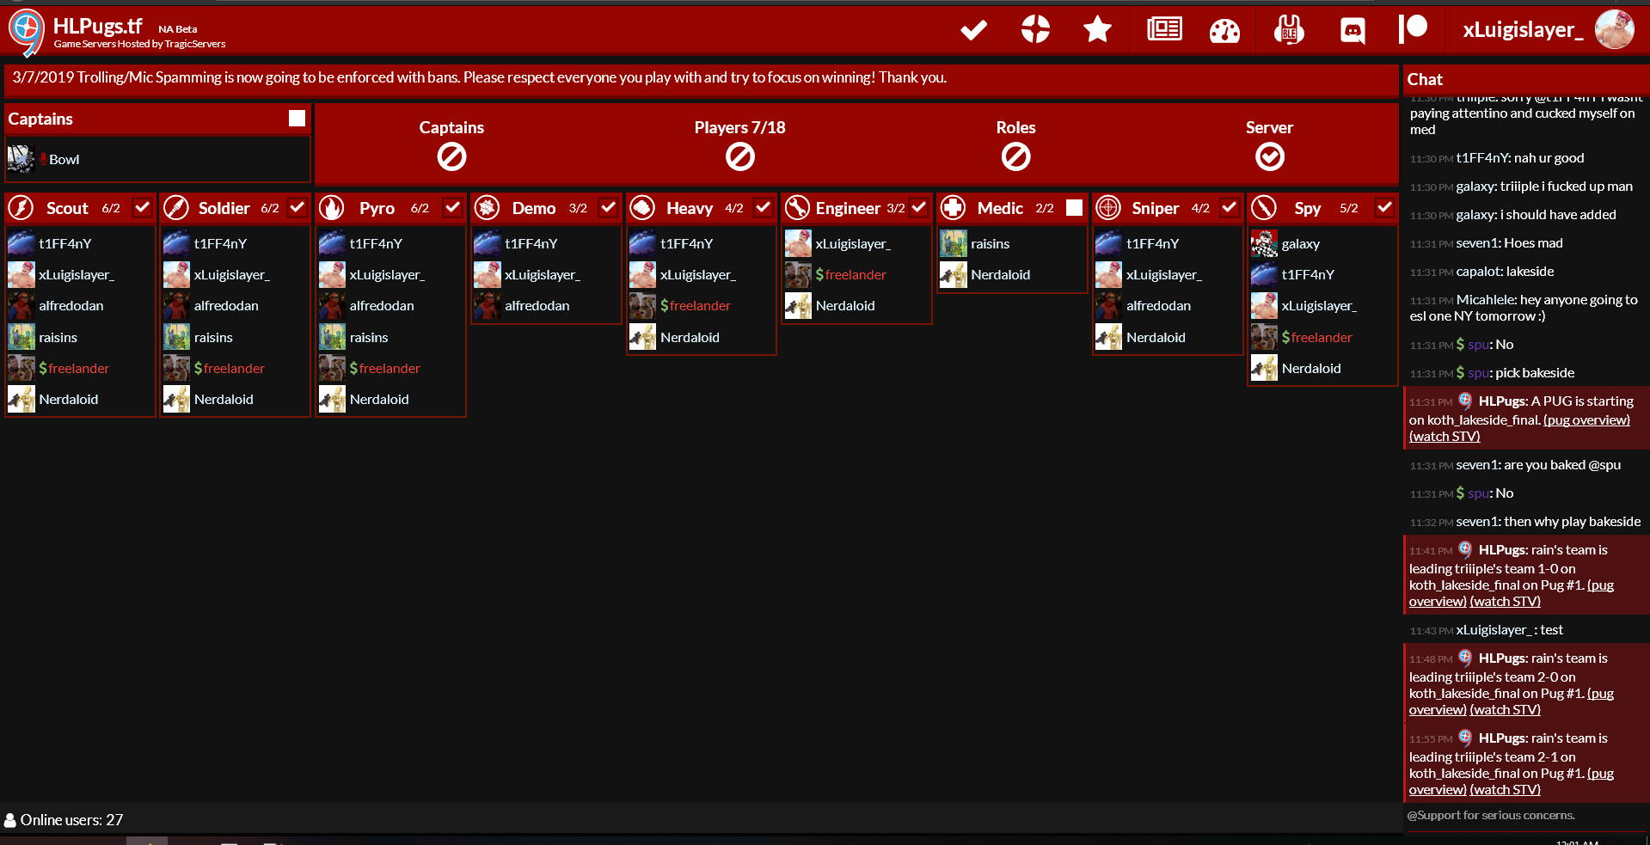Click the user icon beside Online users
This screenshot has width=1650, height=845.
click(x=9, y=821)
